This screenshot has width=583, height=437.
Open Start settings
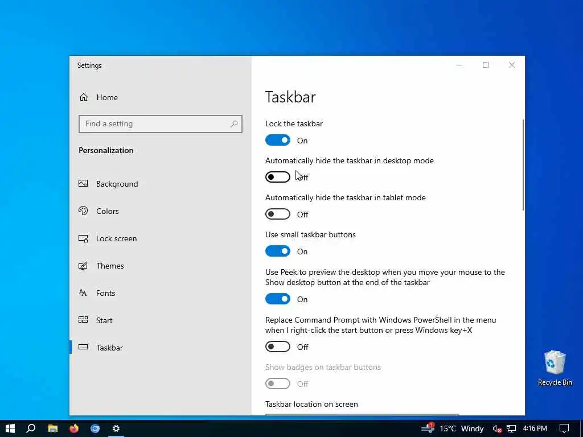tap(104, 320)
